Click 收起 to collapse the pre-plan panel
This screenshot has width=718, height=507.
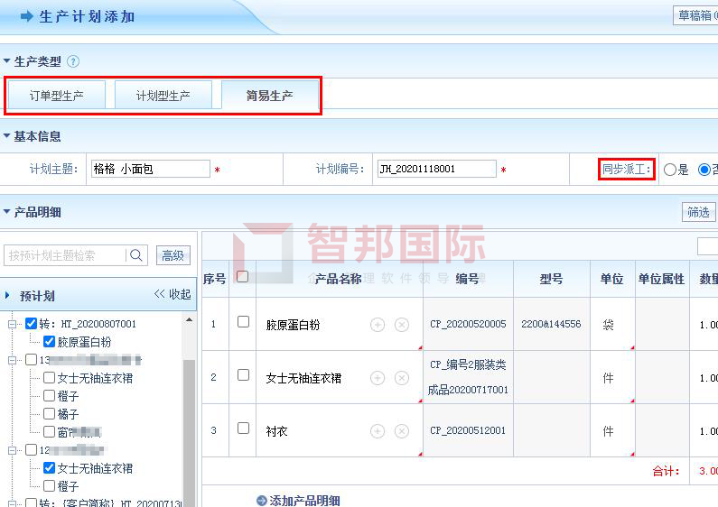pos(173,294)
